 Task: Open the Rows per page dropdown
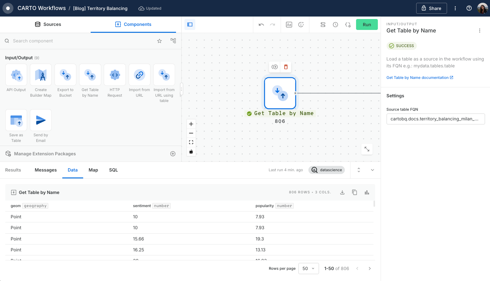coord(308,269)
